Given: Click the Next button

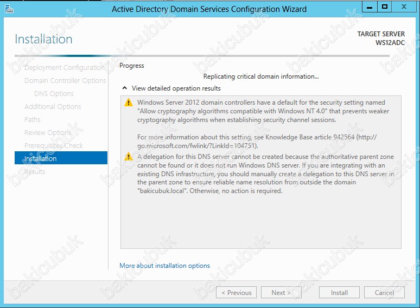Looking at the screenshot, I should (281, 292).
